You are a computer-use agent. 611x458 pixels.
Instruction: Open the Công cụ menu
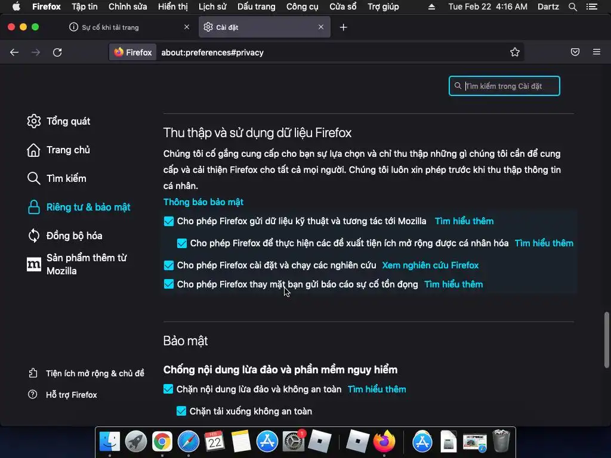click(x=303, y=7)
